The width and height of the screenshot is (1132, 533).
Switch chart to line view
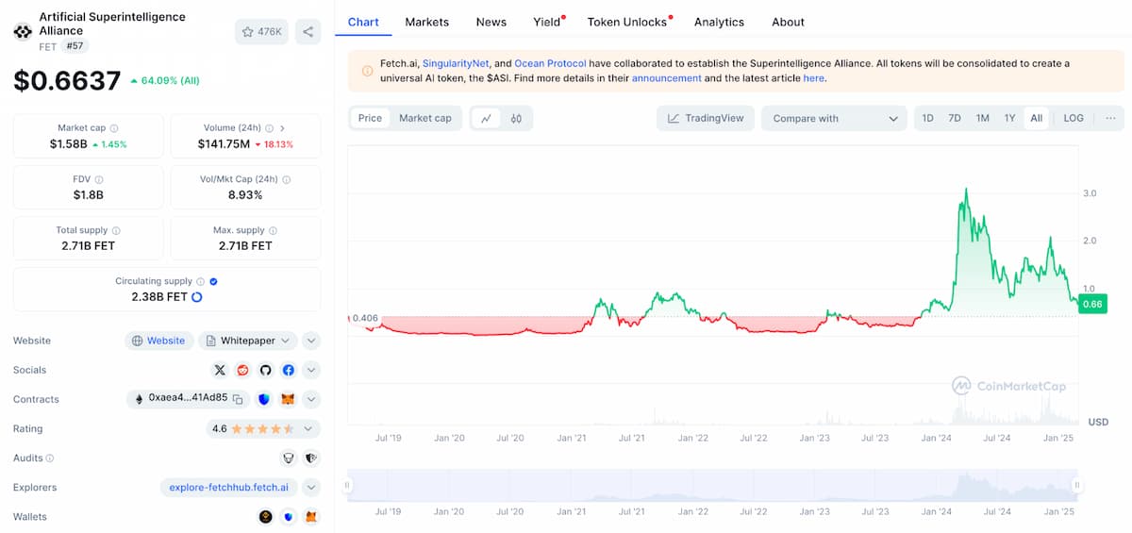click(486, 118)
